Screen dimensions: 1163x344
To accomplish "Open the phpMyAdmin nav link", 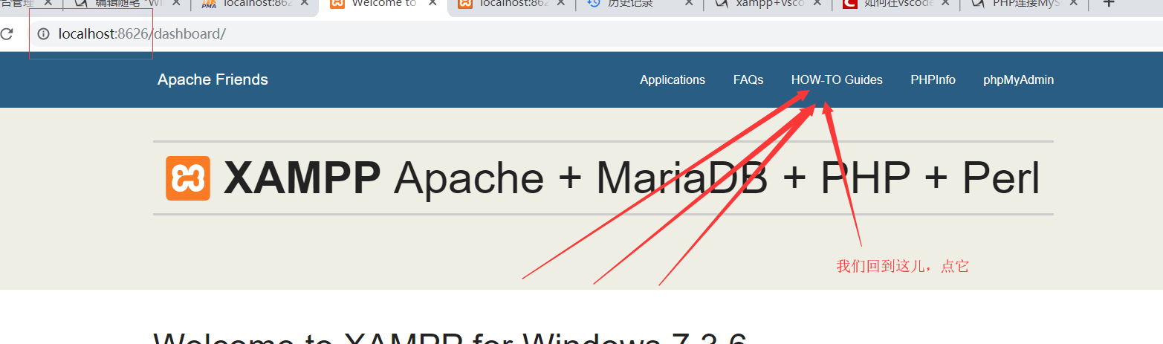I will coord(1018,80).
